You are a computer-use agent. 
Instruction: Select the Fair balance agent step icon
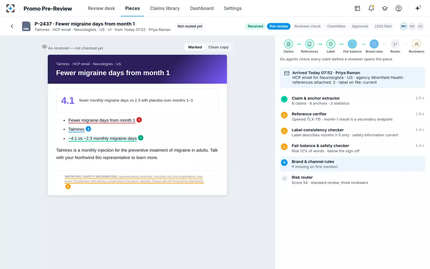point(352,44)
